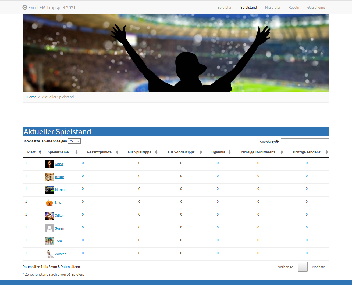The width and height of the screenshot is (352, 285).
Task: Click Nils' pumpkin avatar icon
Action: pyautogui.click(x=49, y=203)
